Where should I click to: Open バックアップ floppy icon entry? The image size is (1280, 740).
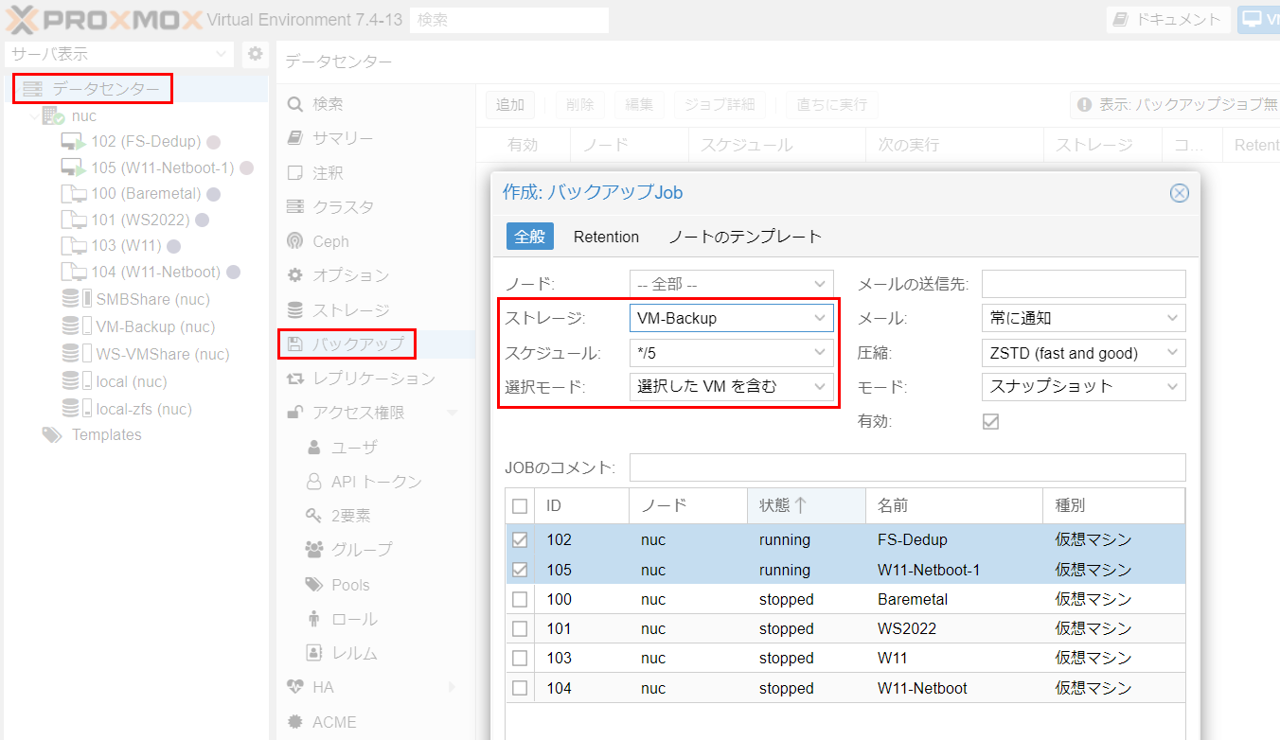point(376,344)
